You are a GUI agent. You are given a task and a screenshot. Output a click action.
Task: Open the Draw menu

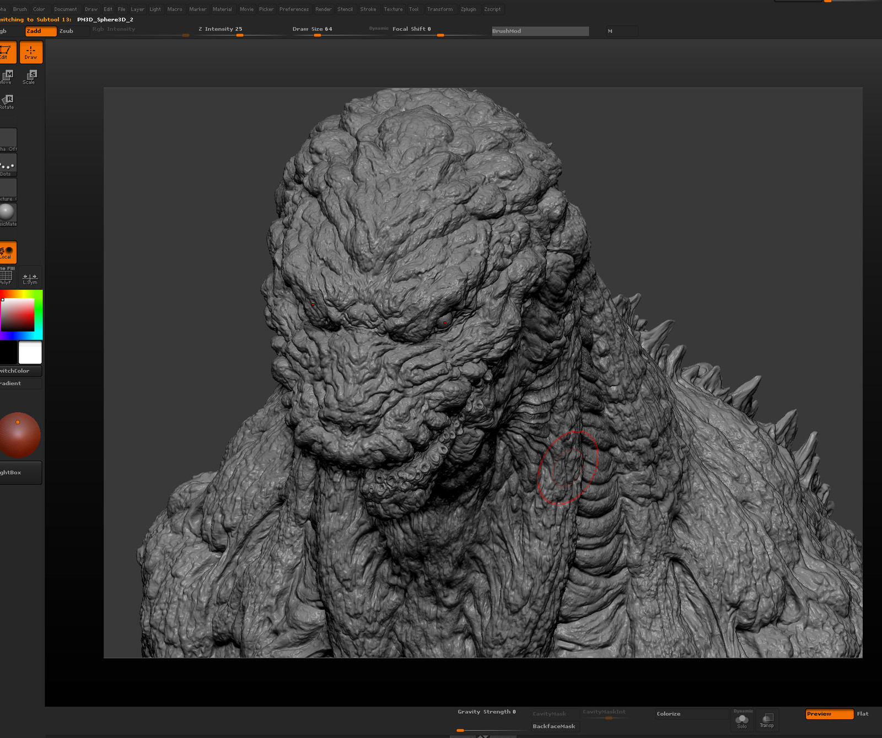[x=92, y=9]
